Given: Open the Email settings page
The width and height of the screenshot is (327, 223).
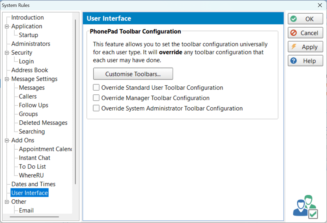Looking at the screenshot, I should click(x=26, y=211).
